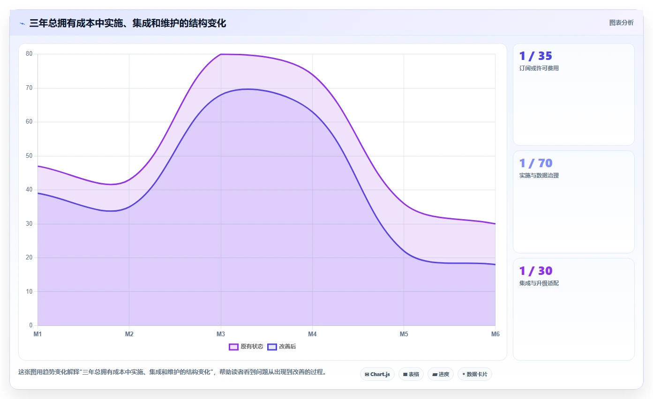Image resolution: width=653 pixels, height=399 pixels.
Task: Click the lightning icon beside the chart title
Action: coord(22,23)
